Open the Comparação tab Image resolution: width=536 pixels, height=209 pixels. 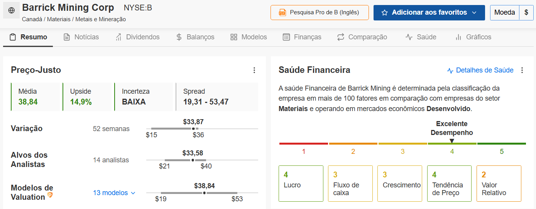[362, 37]
